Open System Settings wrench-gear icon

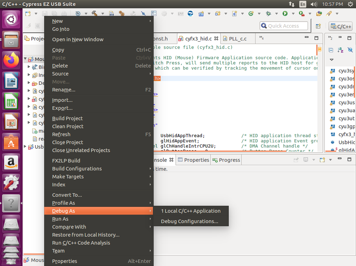click(x=11, y=183)
